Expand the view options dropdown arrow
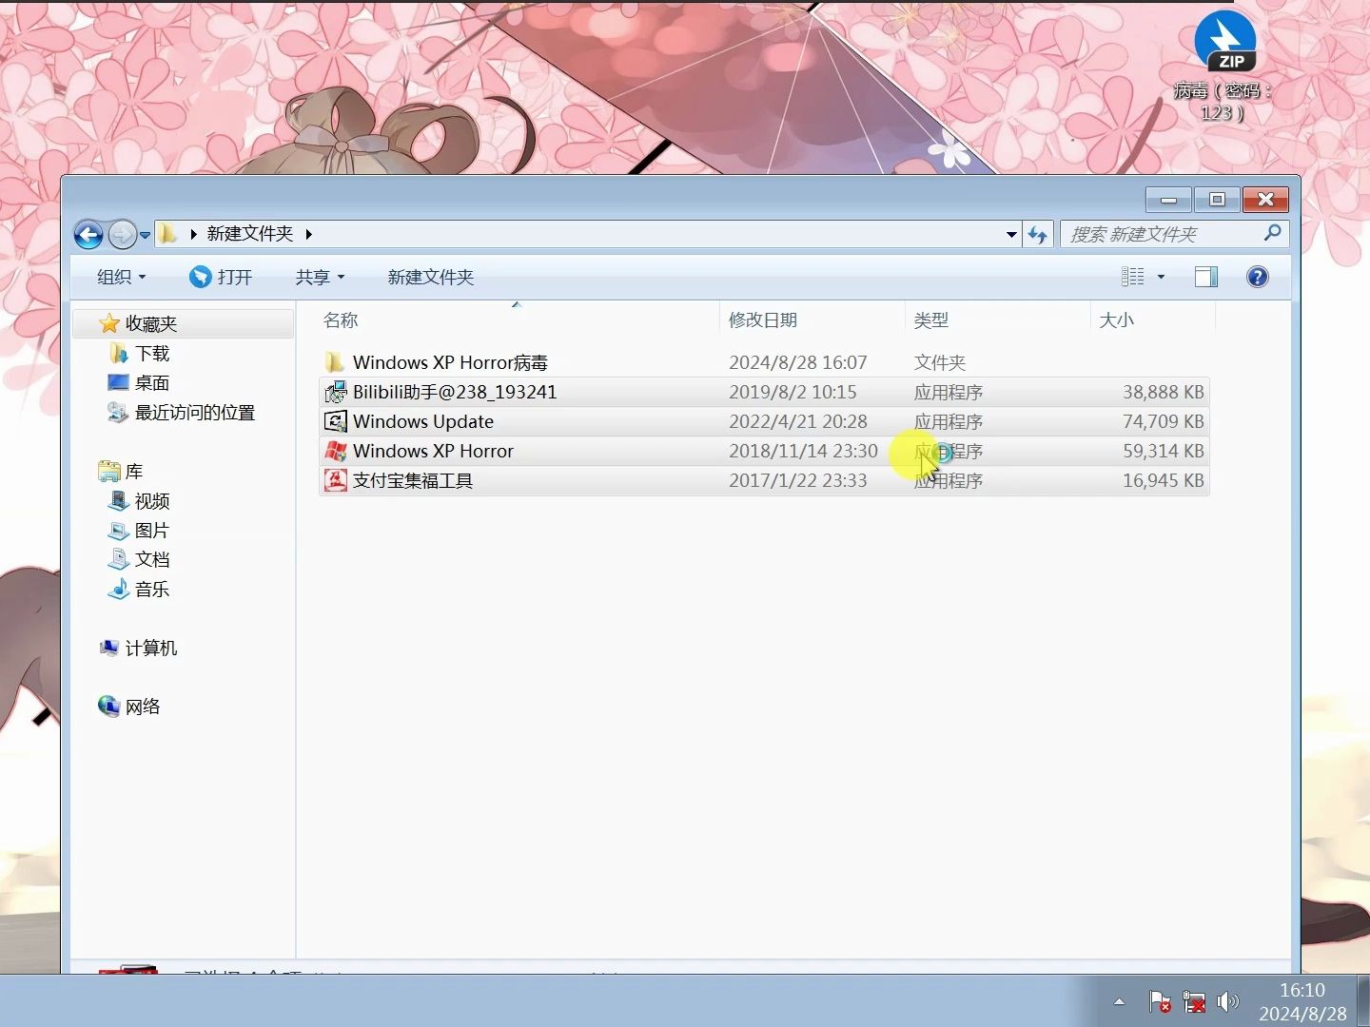 coord(1161,277)
